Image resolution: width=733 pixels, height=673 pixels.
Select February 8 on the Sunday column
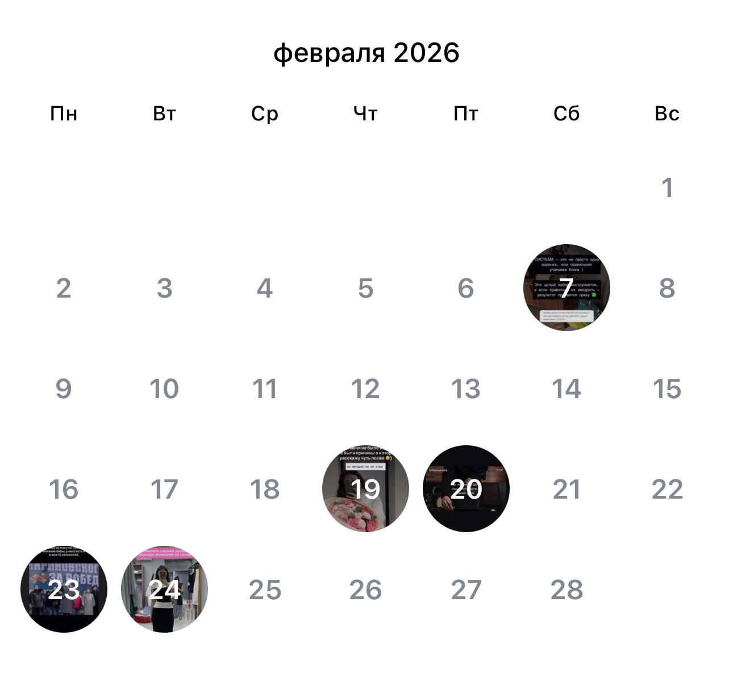tap(668, 289)
